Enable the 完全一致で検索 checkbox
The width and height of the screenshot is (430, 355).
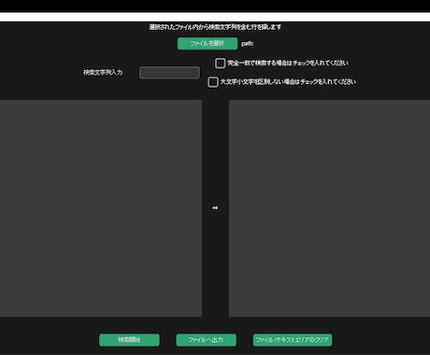(221, 64)
